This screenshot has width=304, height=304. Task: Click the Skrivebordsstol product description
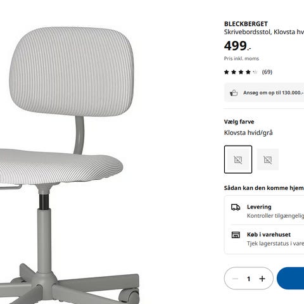click(264, 32)
